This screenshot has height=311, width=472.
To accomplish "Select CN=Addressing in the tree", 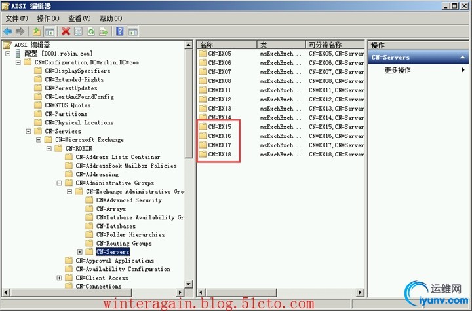I will click(97, 174).
